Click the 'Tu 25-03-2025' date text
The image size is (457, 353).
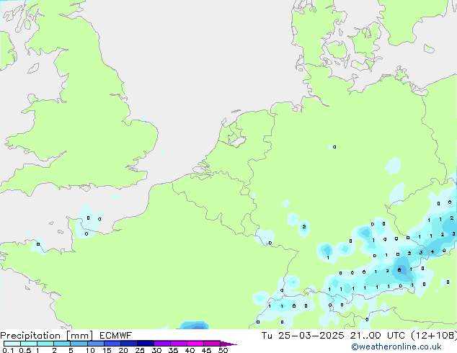pyautogui.click(x=303, y=336)
